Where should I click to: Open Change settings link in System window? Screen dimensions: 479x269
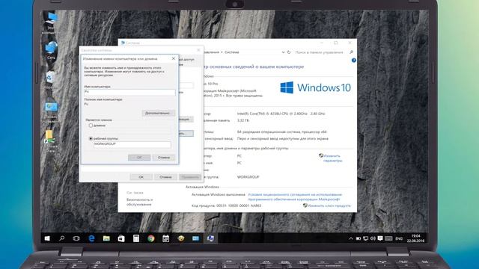[x=332, y=158]
